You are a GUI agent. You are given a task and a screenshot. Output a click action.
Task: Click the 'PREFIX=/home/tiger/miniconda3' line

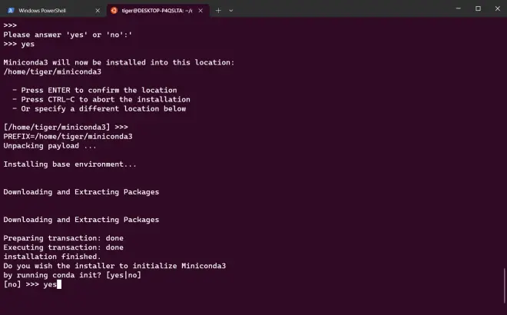tap(68, 137)
